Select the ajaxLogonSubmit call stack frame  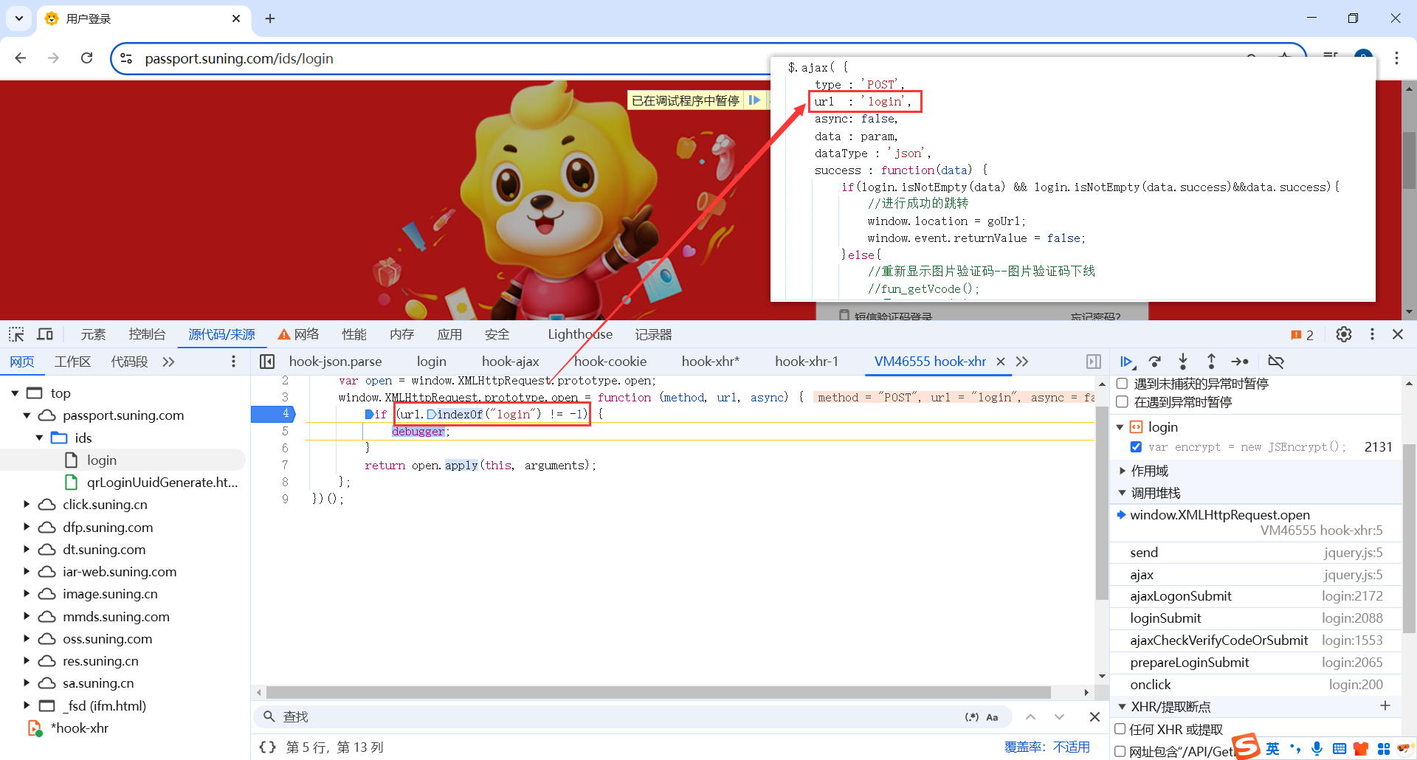click(1256, 596)
